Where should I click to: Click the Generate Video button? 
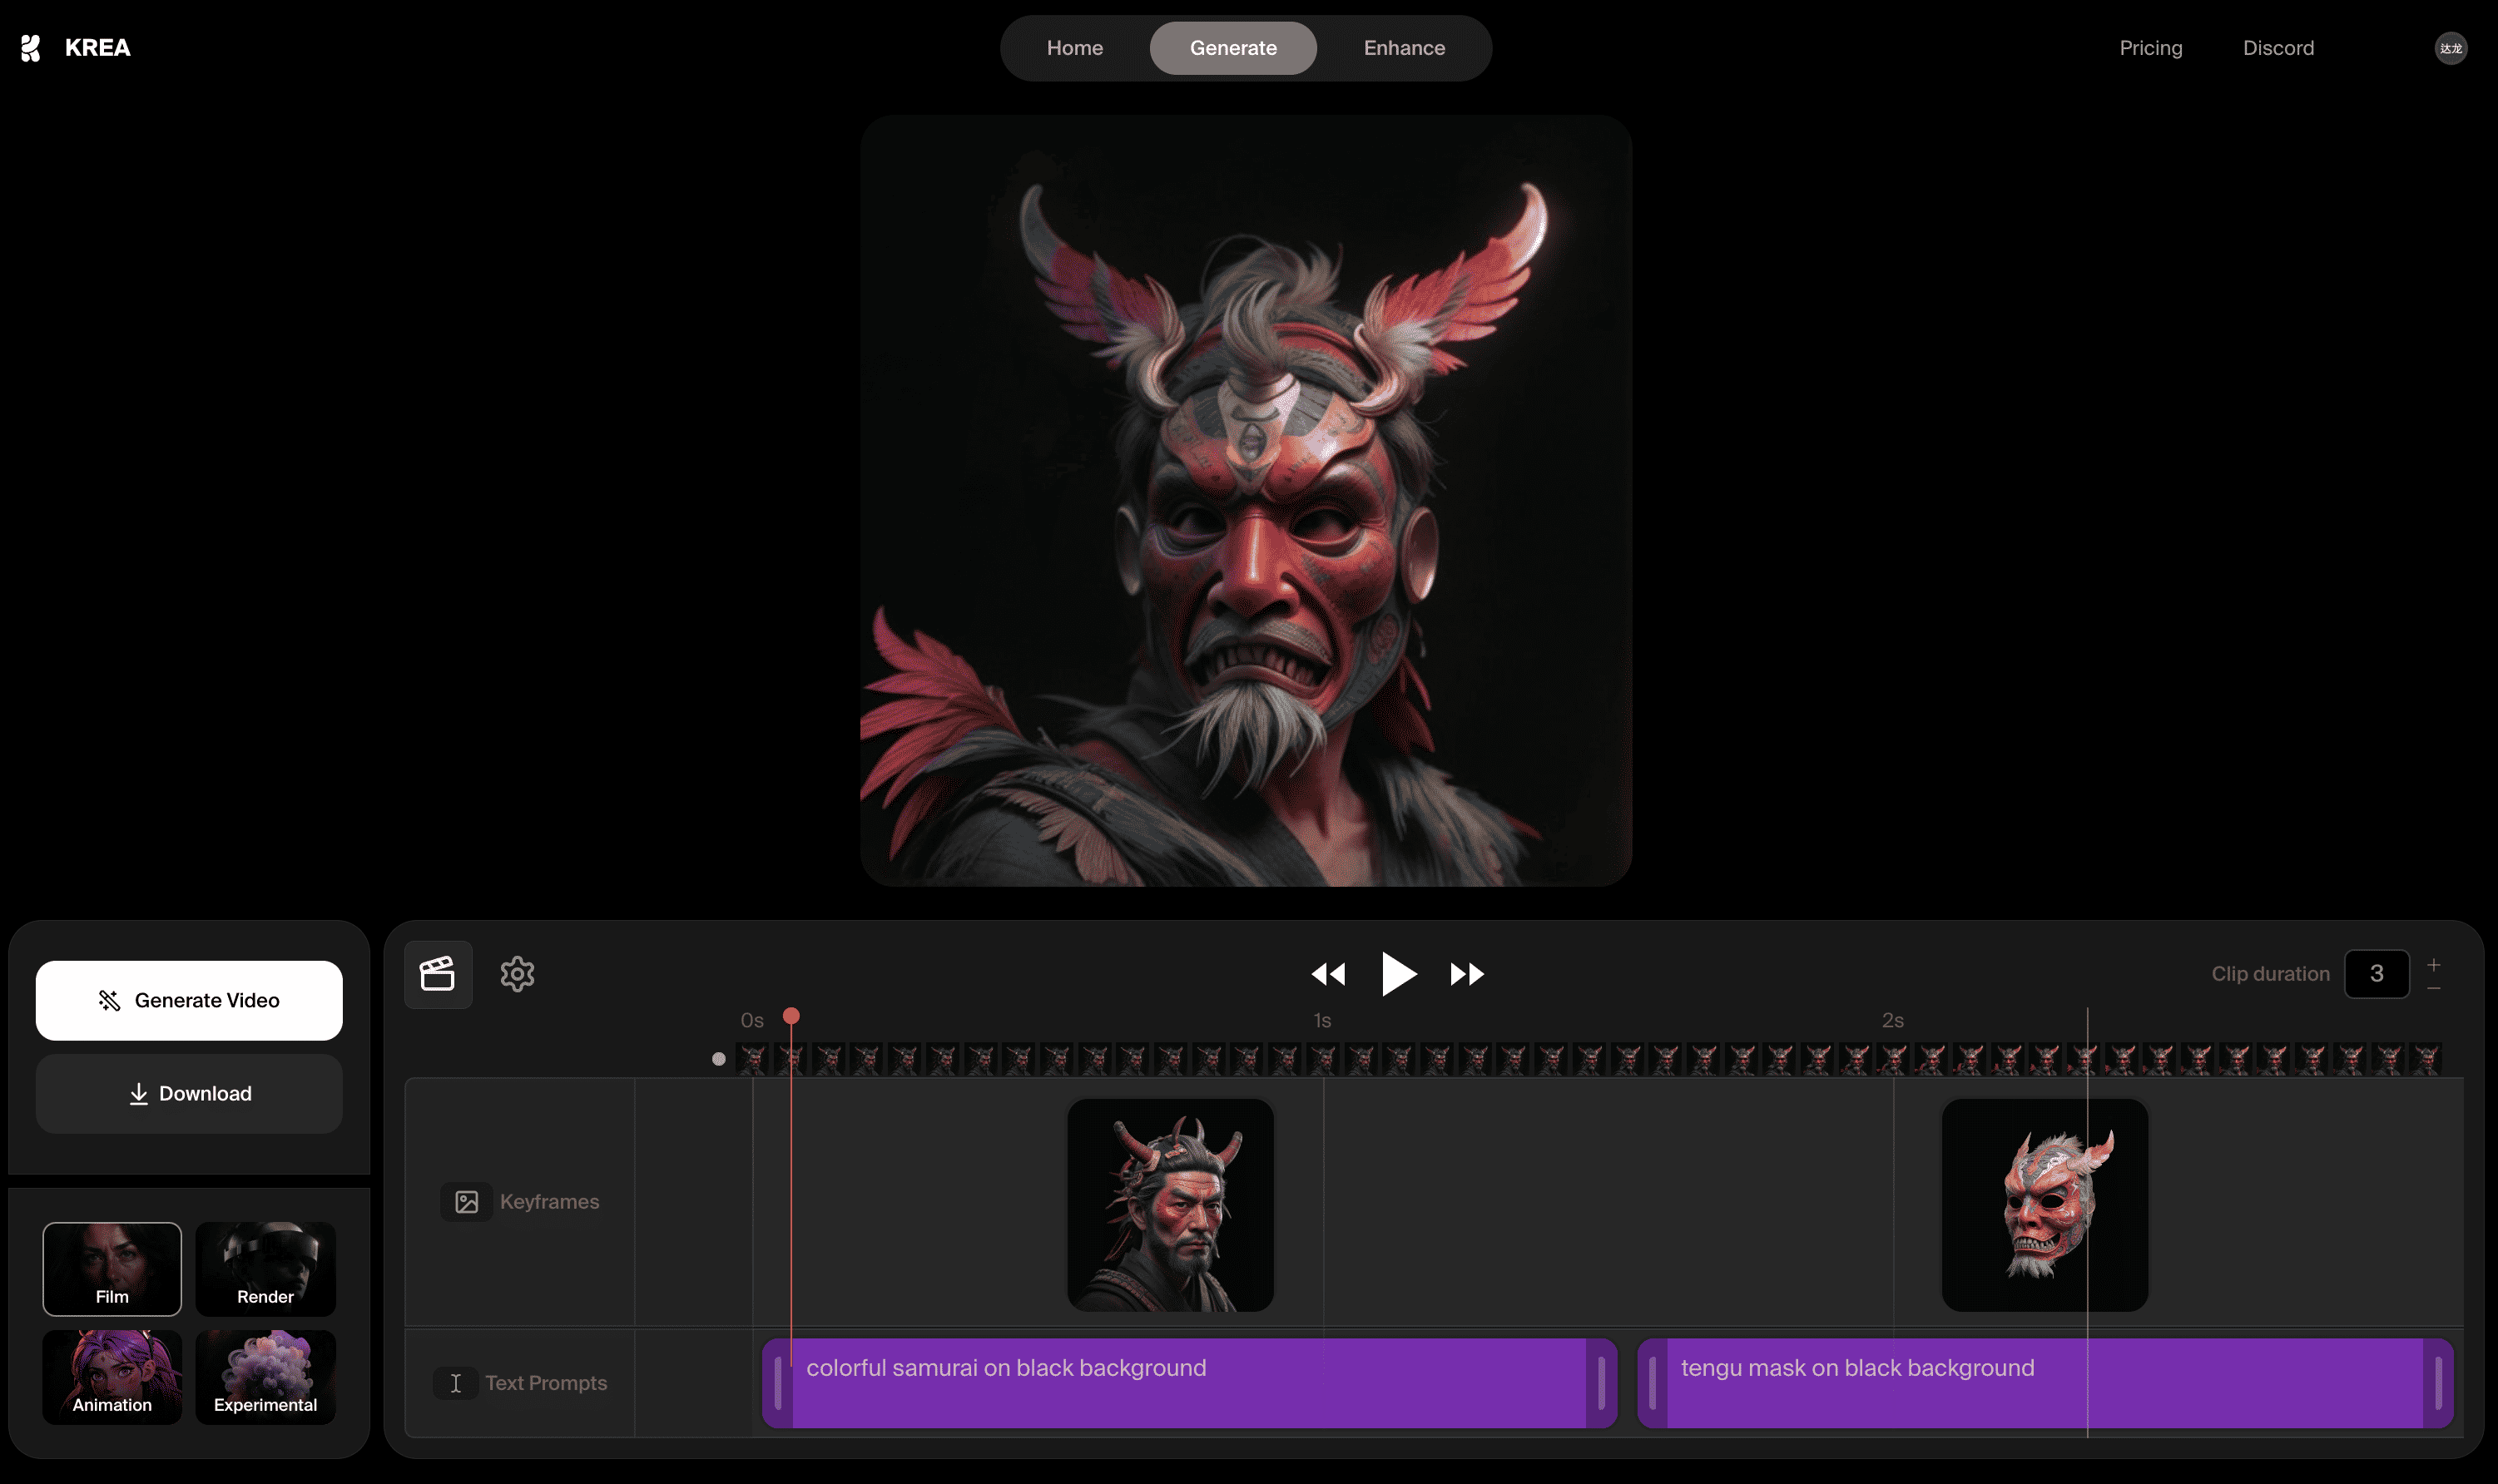(x=189, y=1000)
